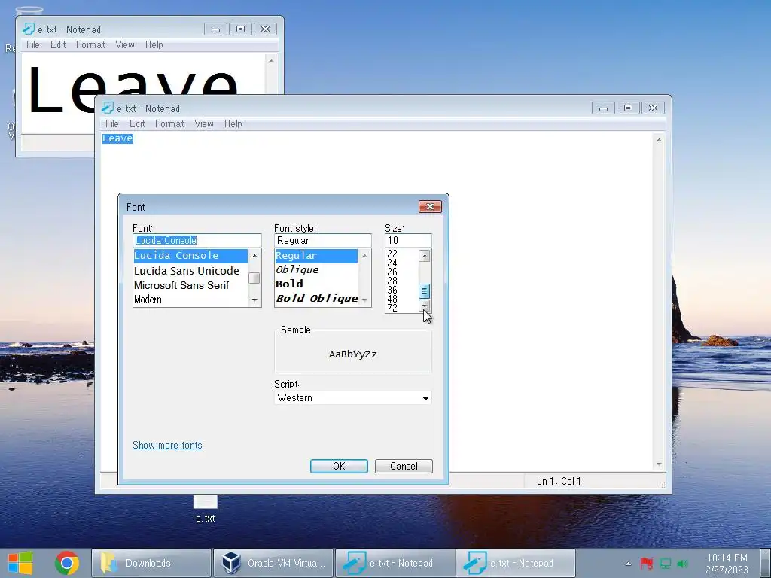Open Format menu in back Notepad window
This screenshot has height=578, width=771.
pos(90,44)
